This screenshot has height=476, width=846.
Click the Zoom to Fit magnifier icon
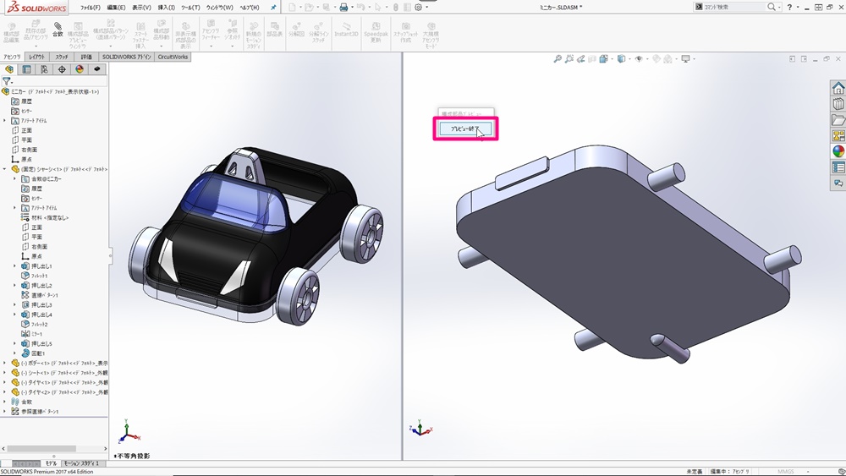click(x=558, y=59)
